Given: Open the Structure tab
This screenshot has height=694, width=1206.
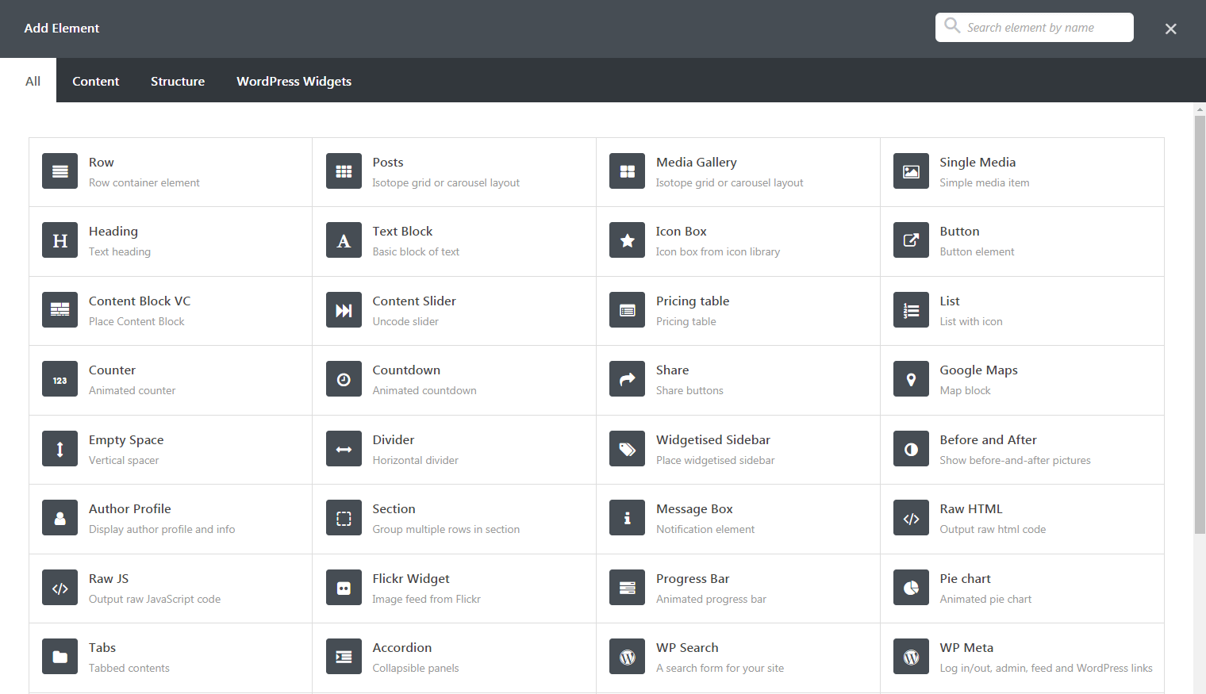Looking at the screenshot, I should coord(178,80).
